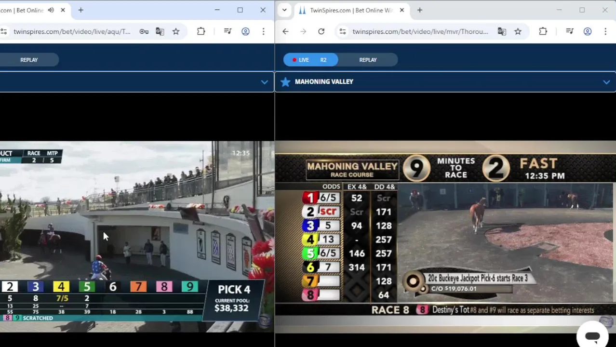Screen dimensions: 616x347
Task: Select REPLAY in the left window
Action: click(x=29, y=60)
